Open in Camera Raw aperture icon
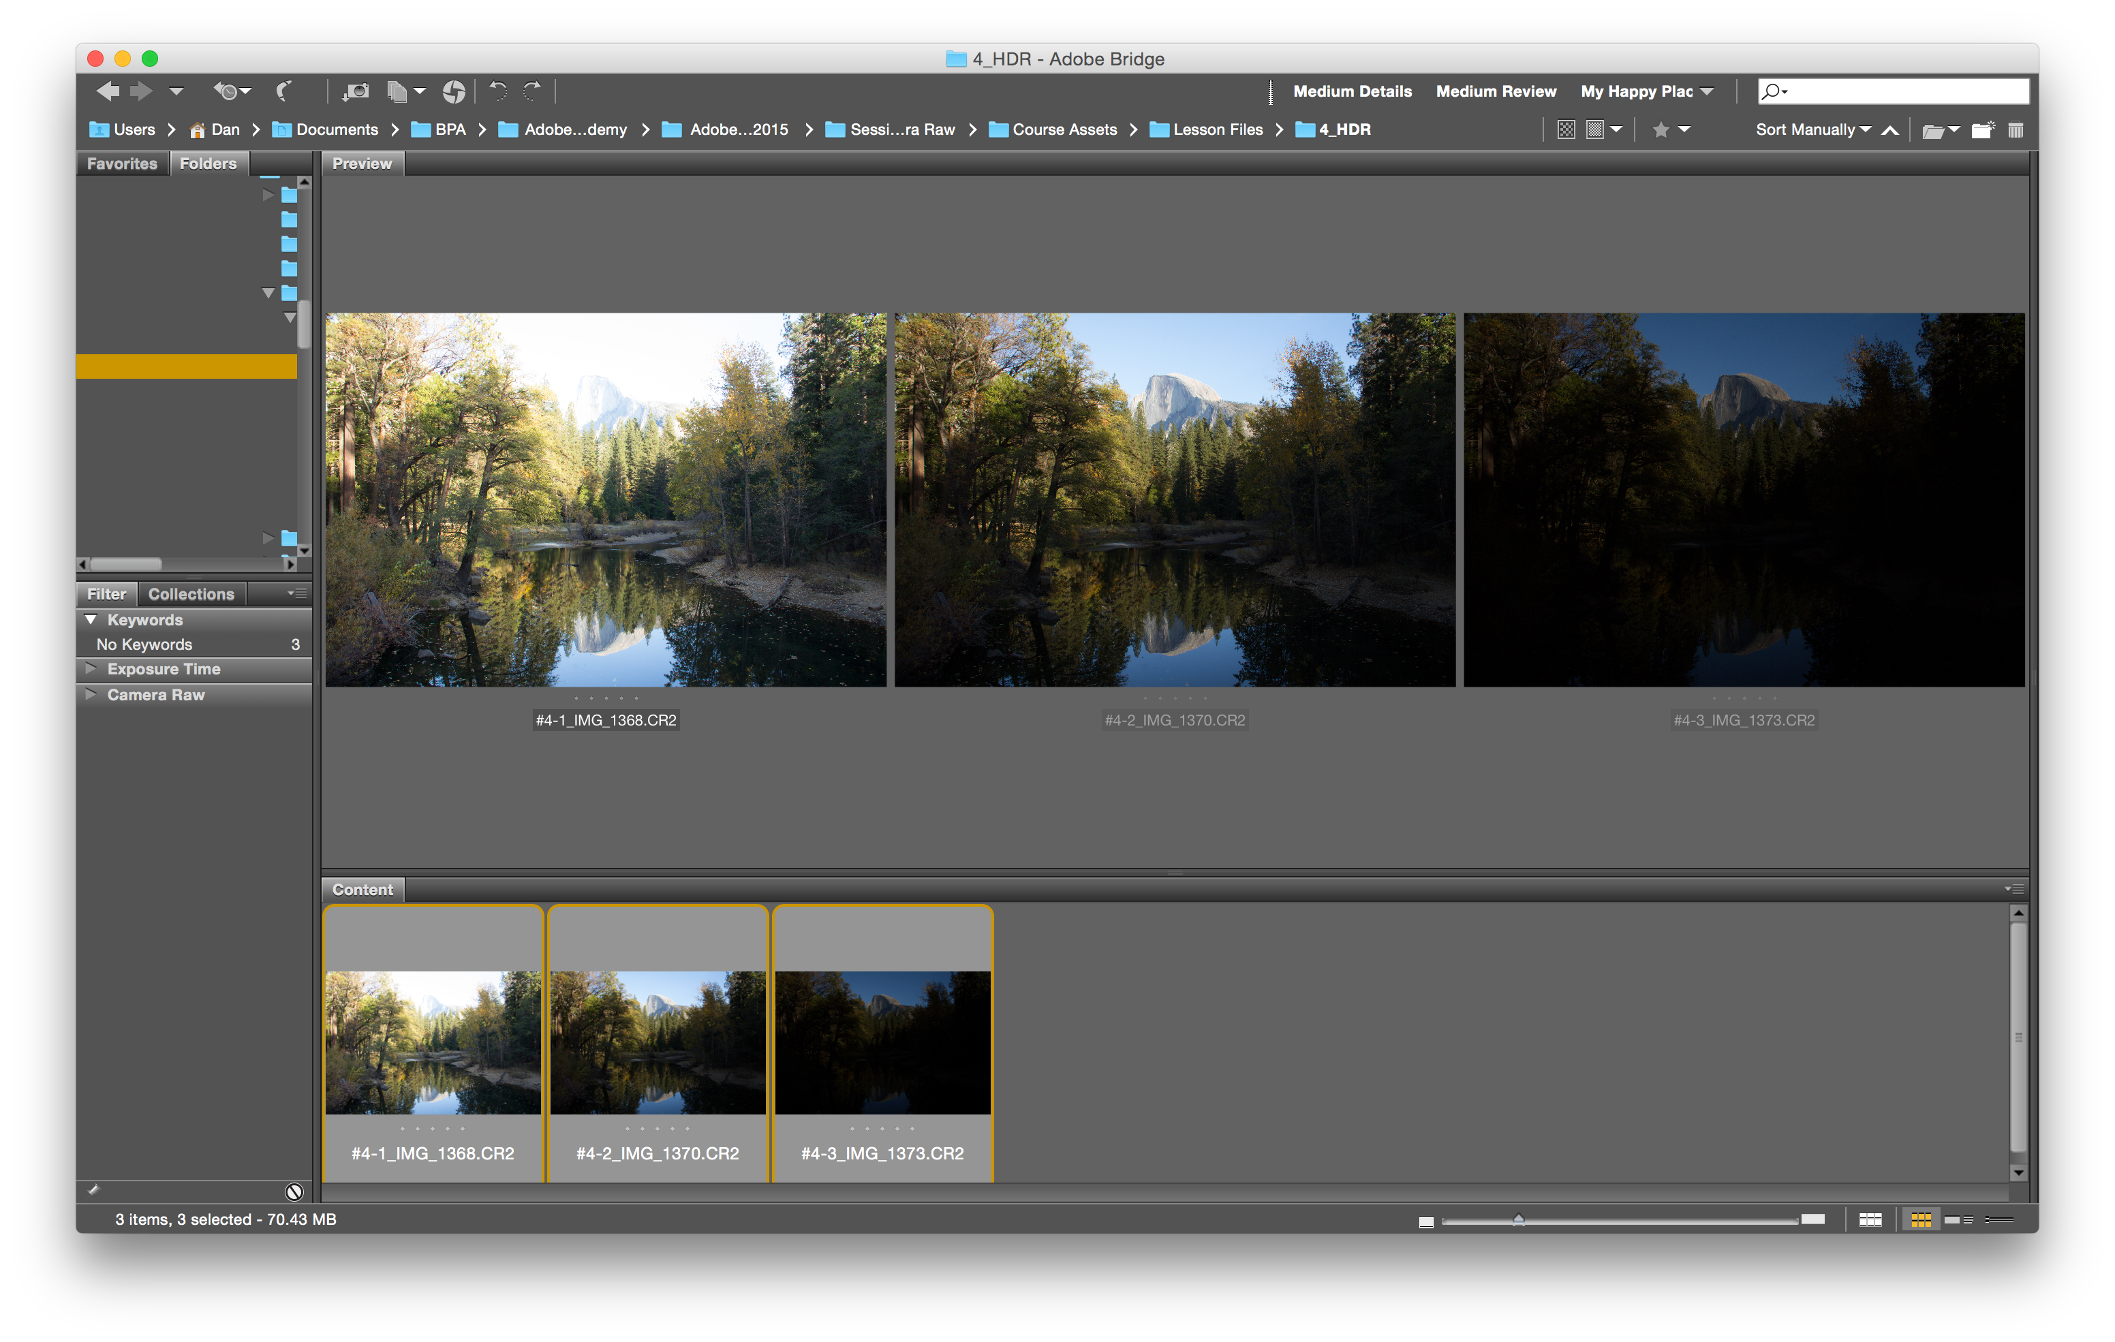This screenshot has height=1342, width=2115. (x=453, y=91)
